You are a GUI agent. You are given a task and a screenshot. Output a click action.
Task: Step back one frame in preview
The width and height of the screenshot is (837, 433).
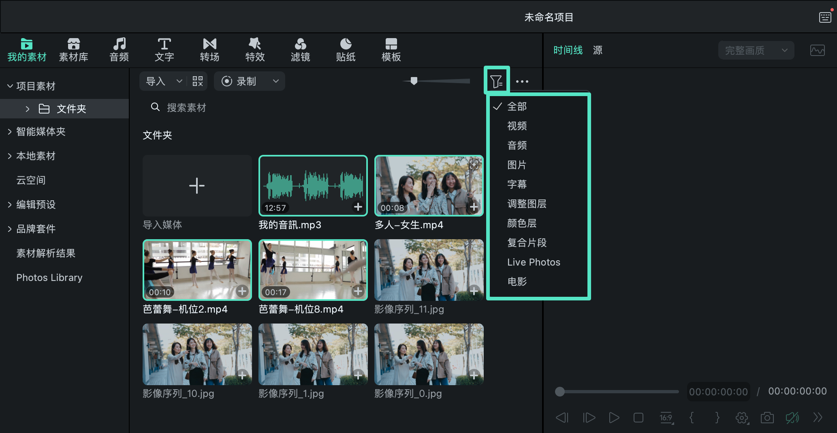pyautogui.click(x=562, y=418)
